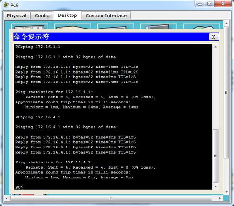The height and width of the screenshot is (206, 234).
Task: Click the outer vertical scrollbar thumb
Action: [x=227, y=92]
